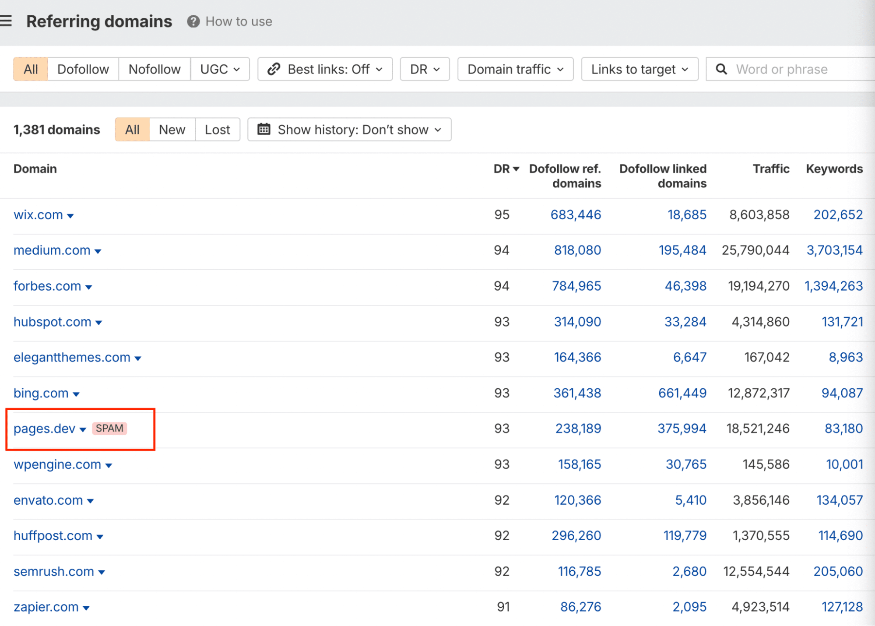Open the pages.dev domain link
The image size is (875, 626).
[x=45, y=429]
